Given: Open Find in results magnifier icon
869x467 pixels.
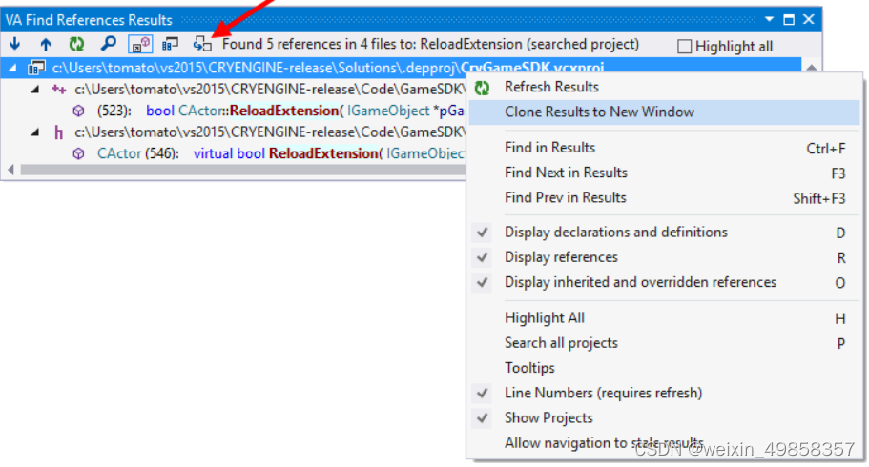Looking at the screenshot, I should tap(108, 44).
